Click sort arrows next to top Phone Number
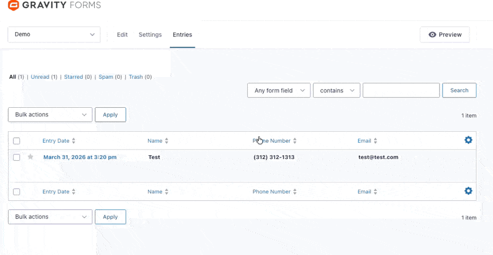 (295, 141)
